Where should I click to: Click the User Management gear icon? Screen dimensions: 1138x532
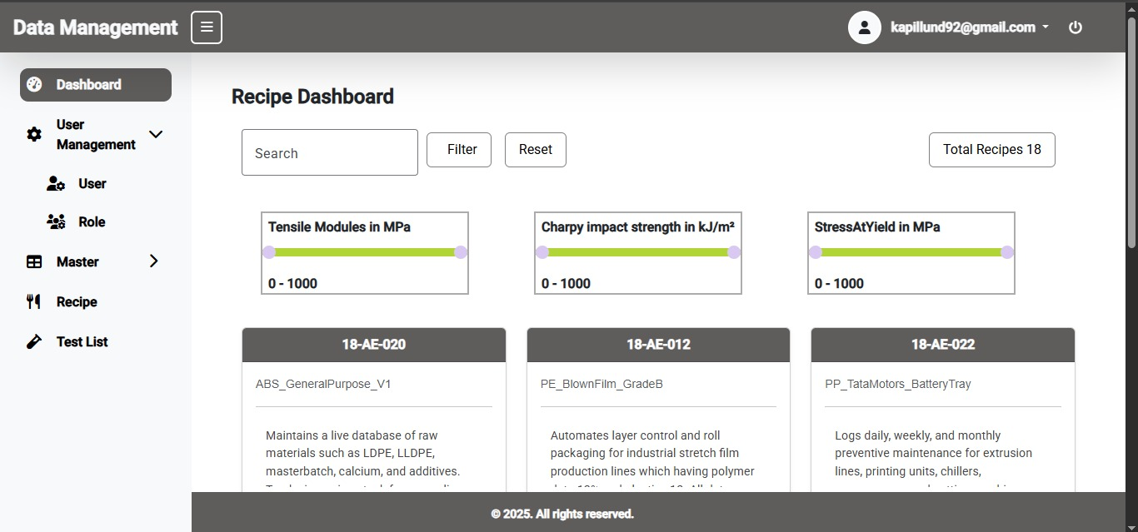34,134
